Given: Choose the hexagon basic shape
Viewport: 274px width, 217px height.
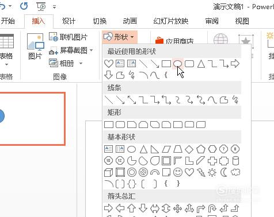Looking at the screenshot, I should tap(212, 149).
